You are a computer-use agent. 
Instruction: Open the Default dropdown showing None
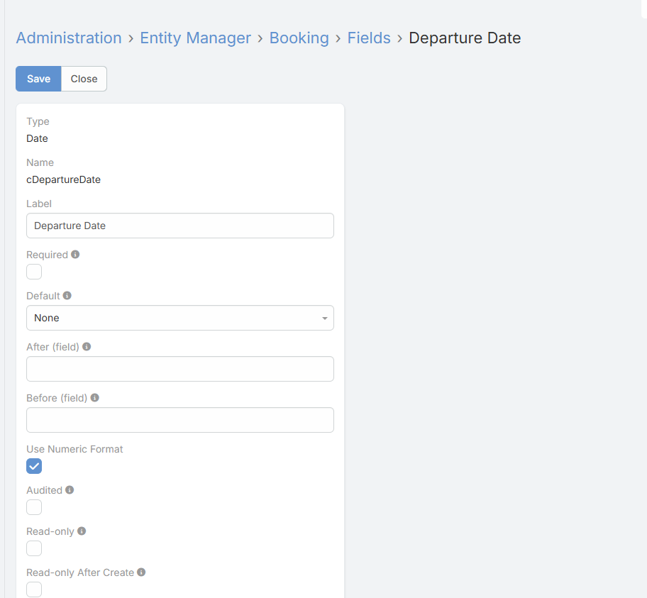[180, 318]
